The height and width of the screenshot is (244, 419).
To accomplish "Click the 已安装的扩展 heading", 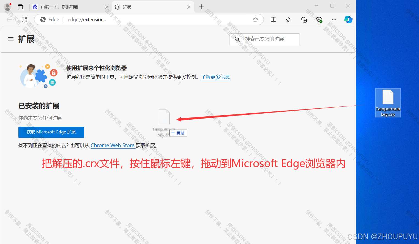I will (x=39, y=106).
